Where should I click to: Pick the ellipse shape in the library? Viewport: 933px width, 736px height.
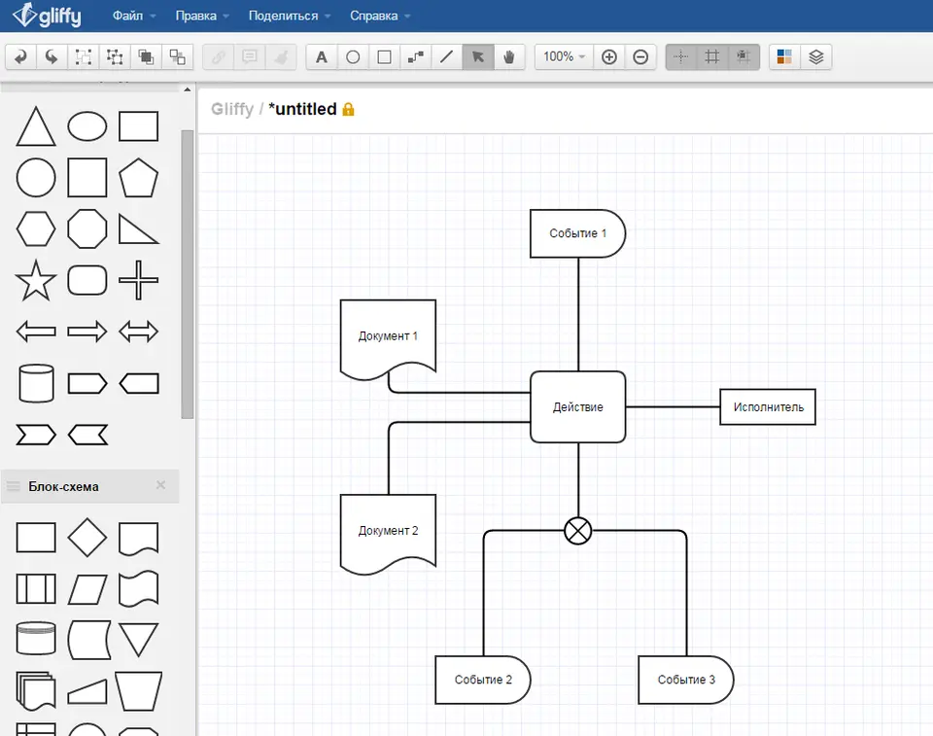pos(87,126)
